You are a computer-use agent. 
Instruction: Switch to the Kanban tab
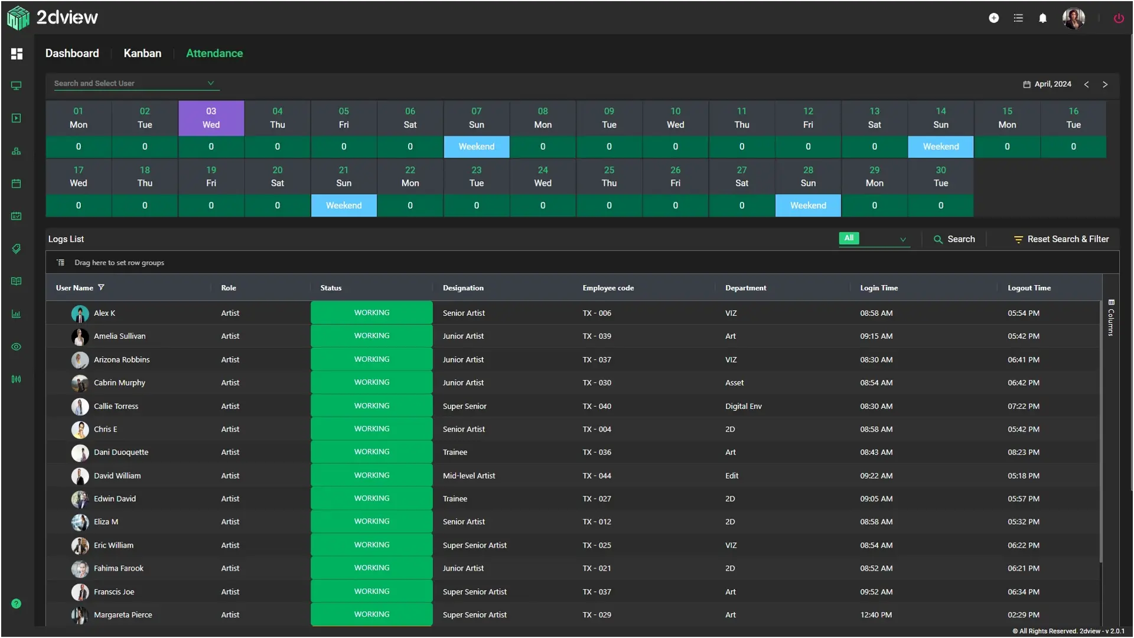[142, 53]
